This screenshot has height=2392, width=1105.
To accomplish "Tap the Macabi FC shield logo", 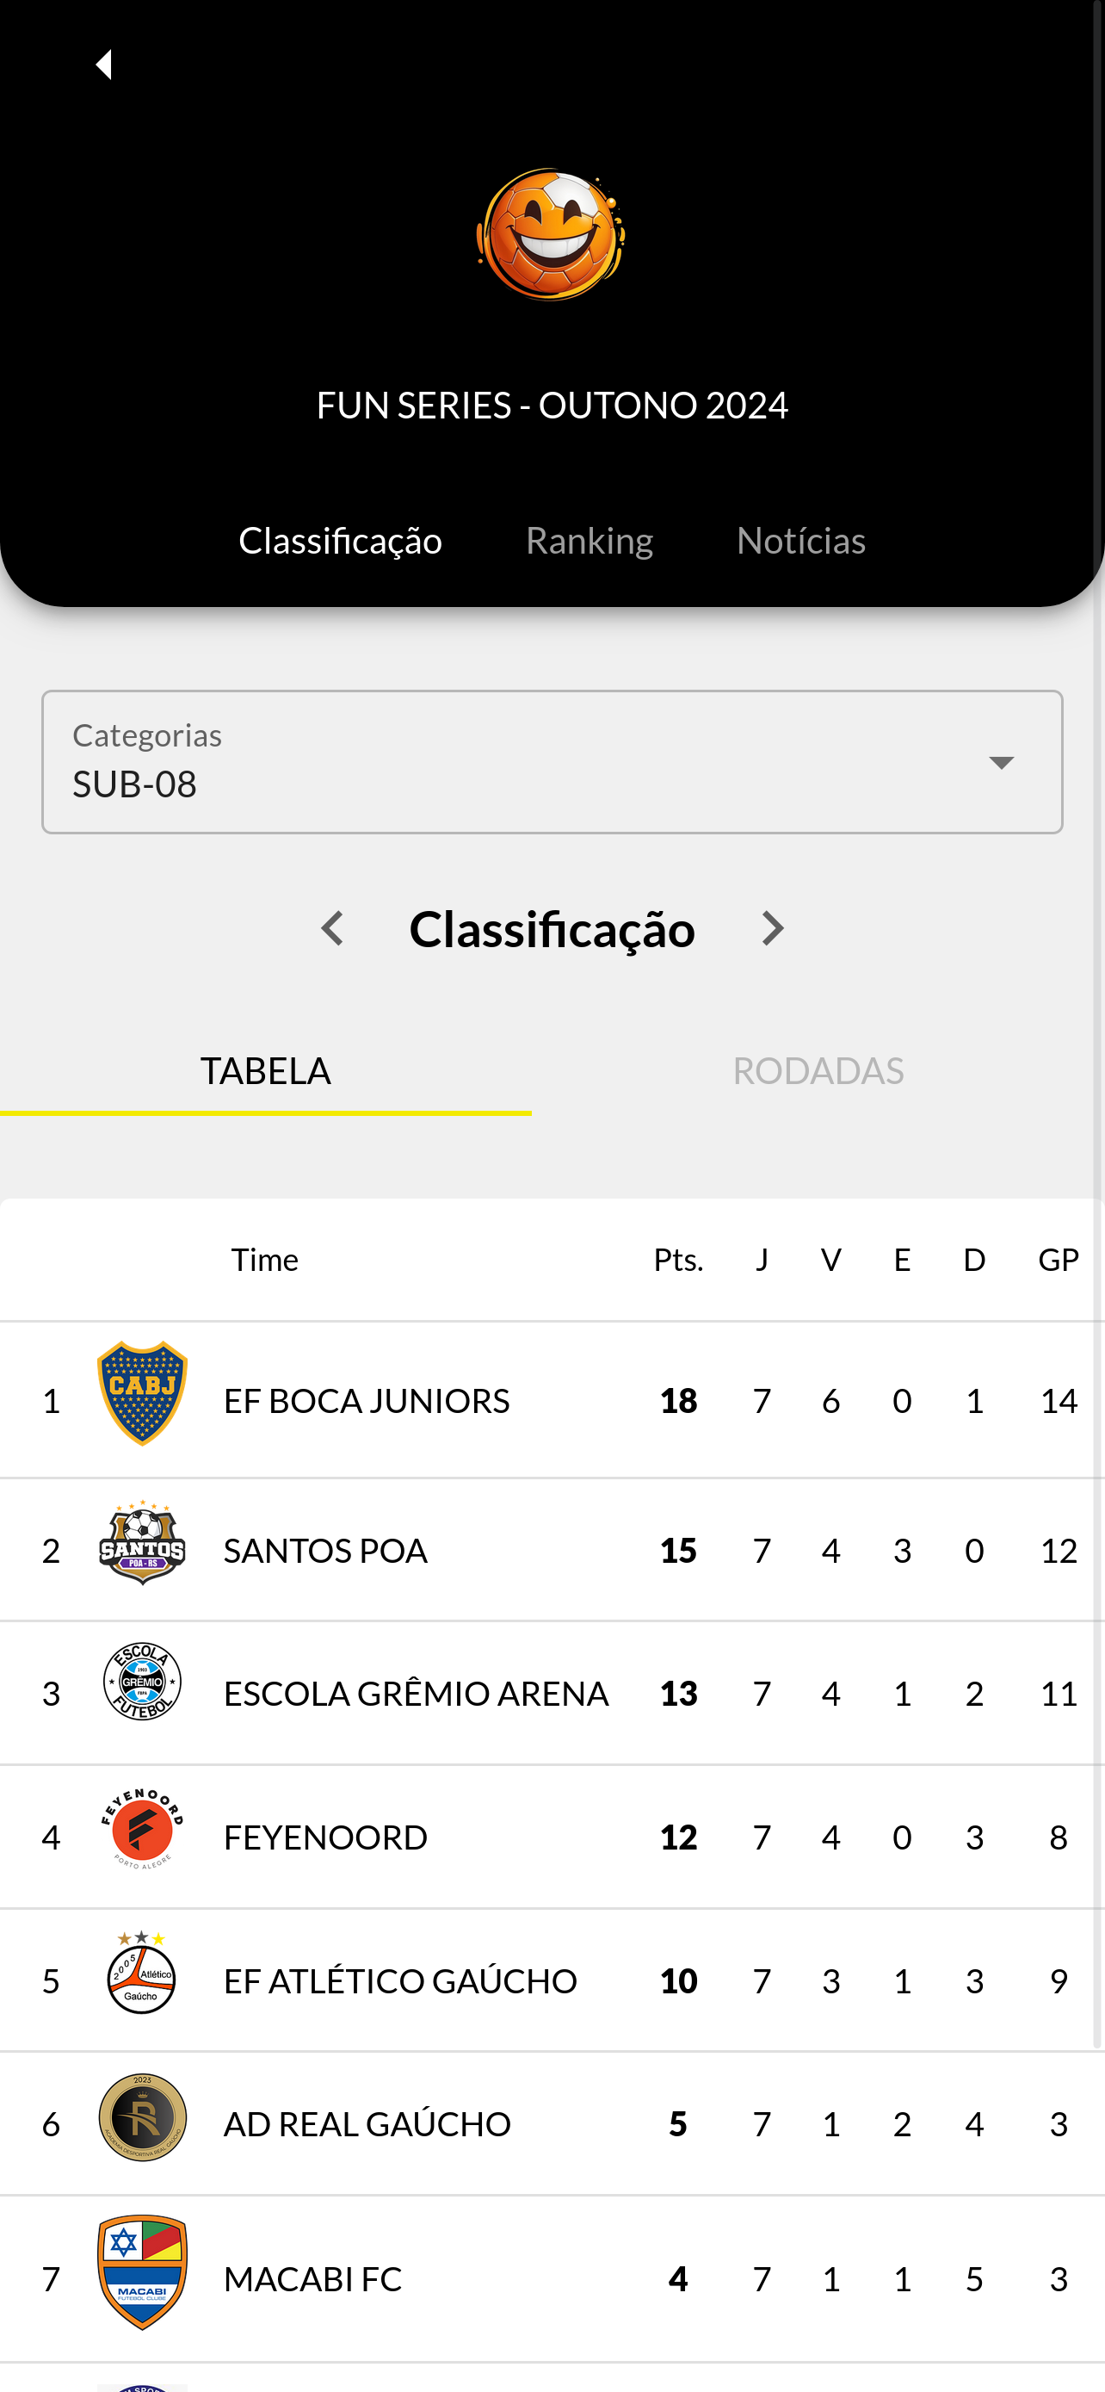I will pos(142,2271).
